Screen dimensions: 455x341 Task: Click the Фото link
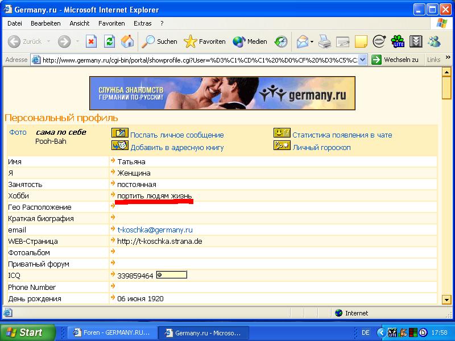pyautogui.click(x=18, y=132)
